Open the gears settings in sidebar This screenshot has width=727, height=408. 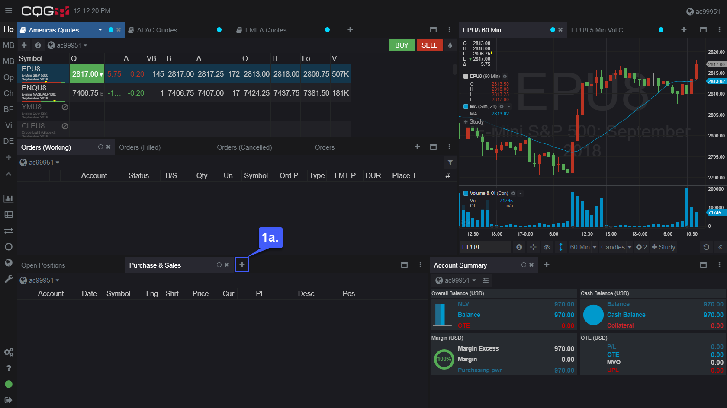click(8, 352)
